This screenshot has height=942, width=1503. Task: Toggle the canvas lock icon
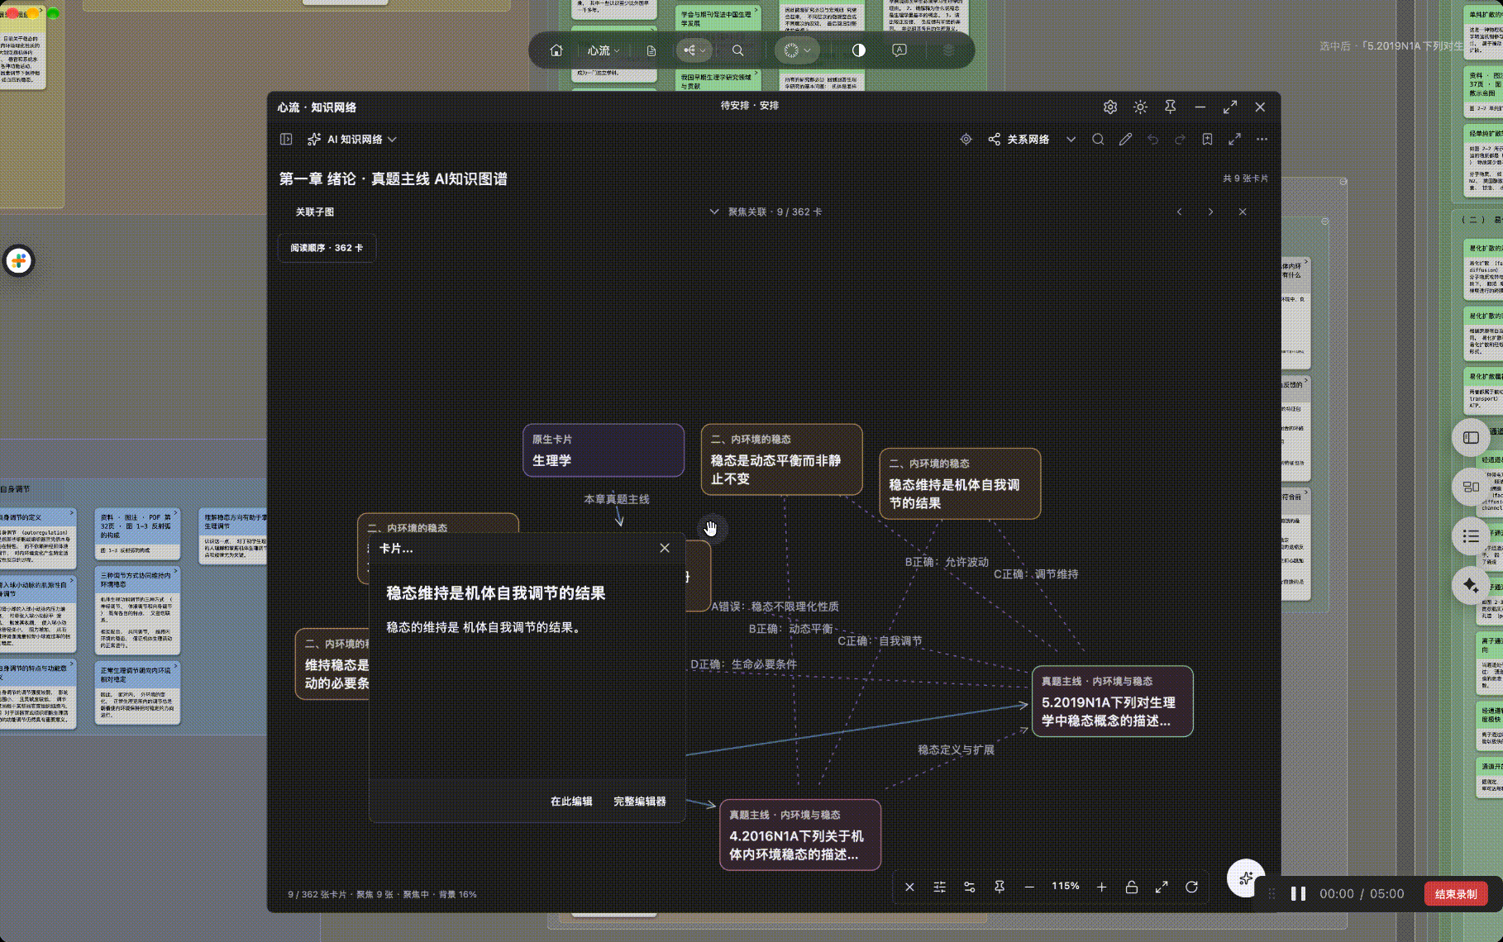coord(1132,887)
